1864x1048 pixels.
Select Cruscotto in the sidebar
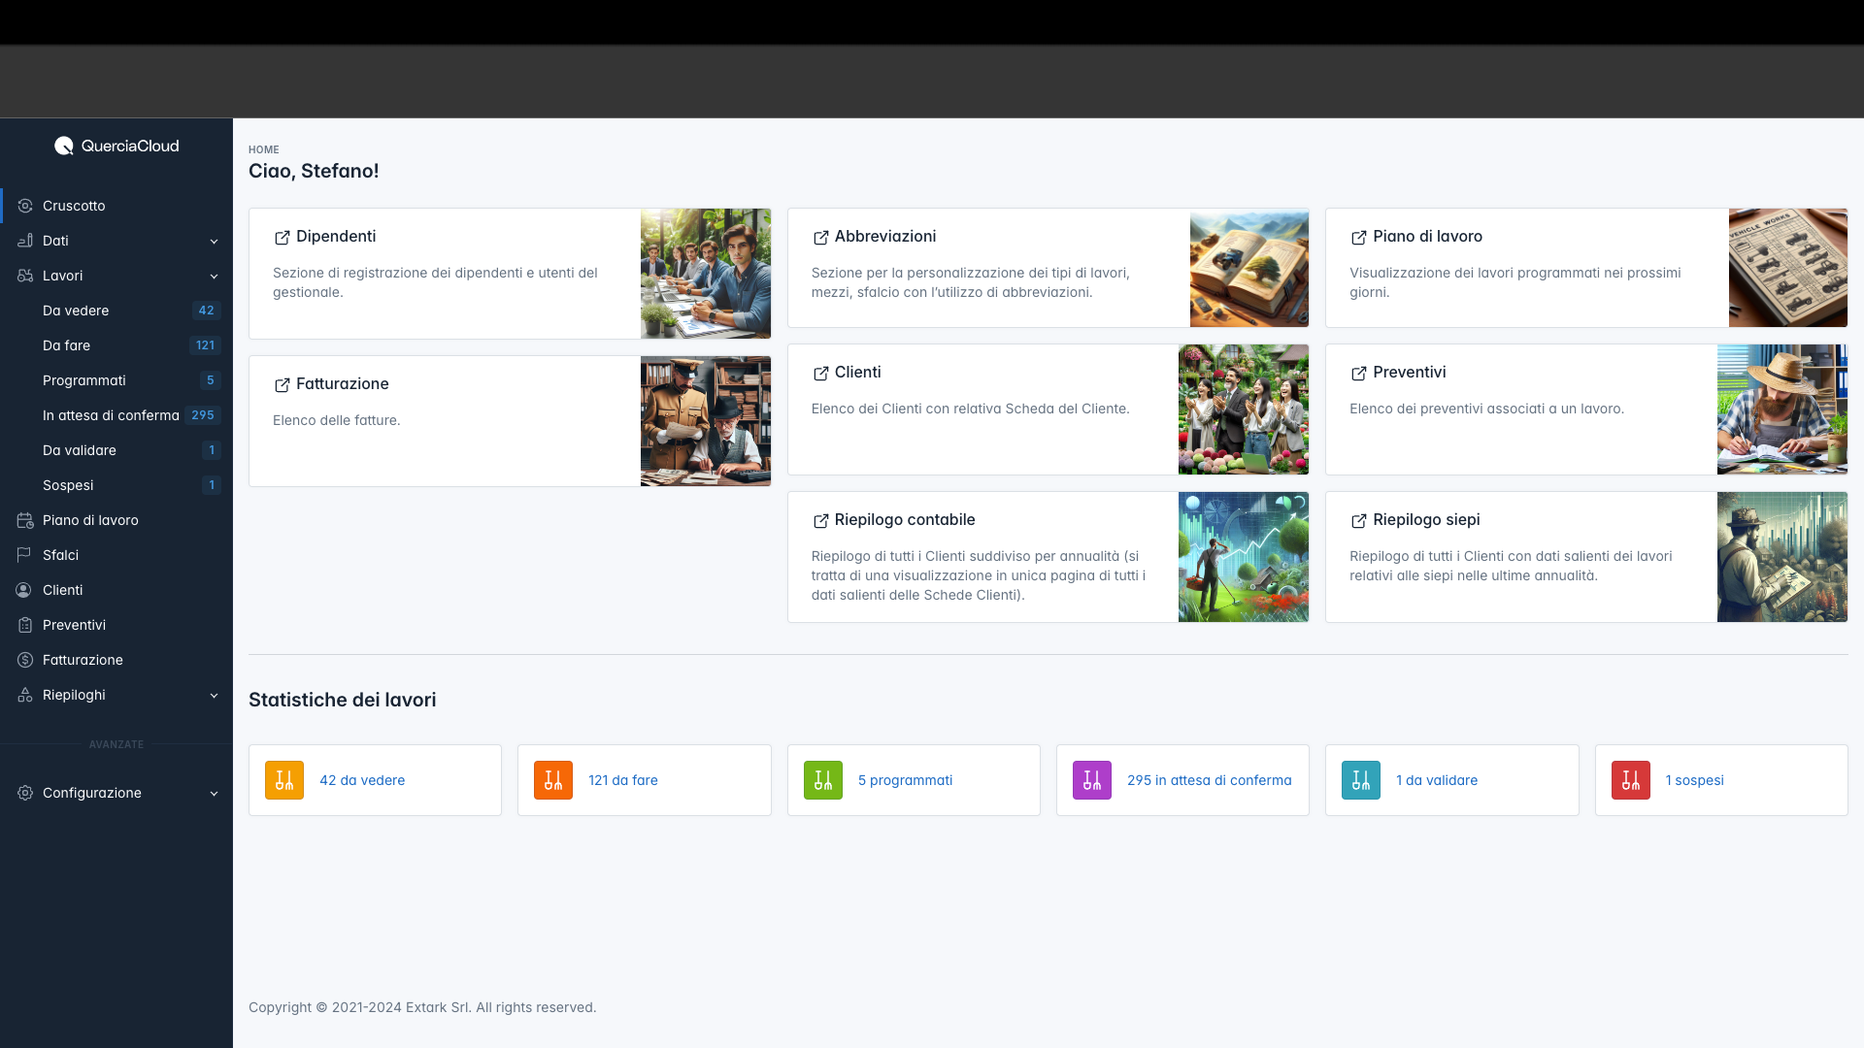74,206
